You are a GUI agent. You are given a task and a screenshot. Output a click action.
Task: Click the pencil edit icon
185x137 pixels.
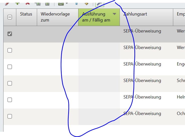7,4
